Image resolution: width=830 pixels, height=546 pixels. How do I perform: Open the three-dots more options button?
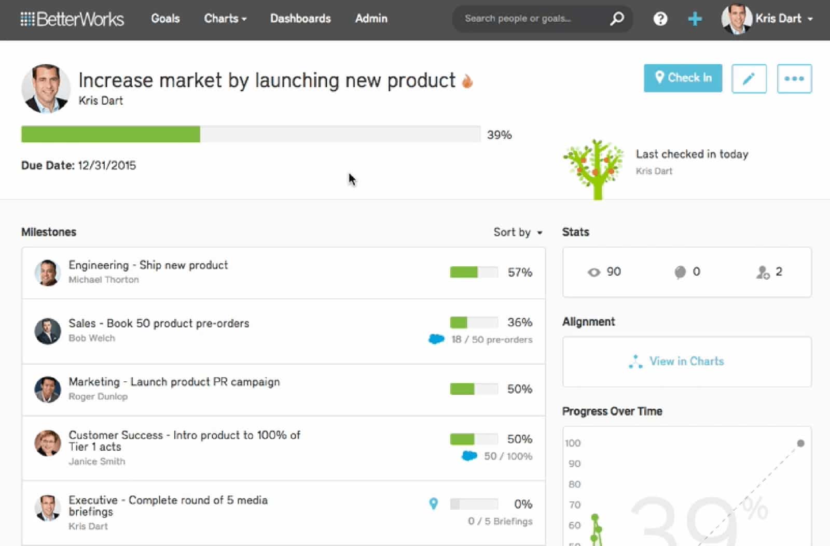coord(794,79)
